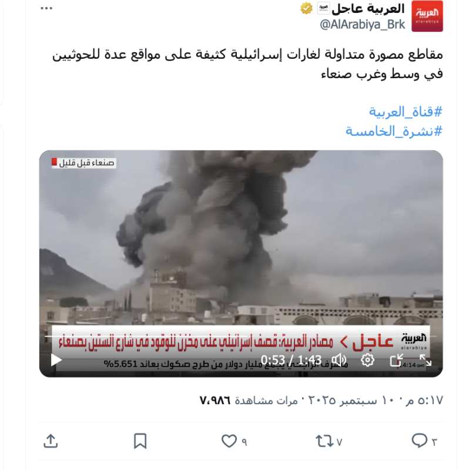Click the AlArabiya profile avatar
Screen dimensions: 466x470
click(427, 16)
